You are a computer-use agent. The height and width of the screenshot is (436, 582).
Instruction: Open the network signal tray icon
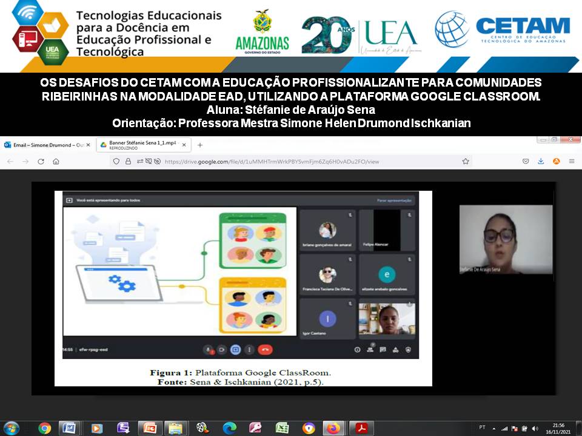504,429
